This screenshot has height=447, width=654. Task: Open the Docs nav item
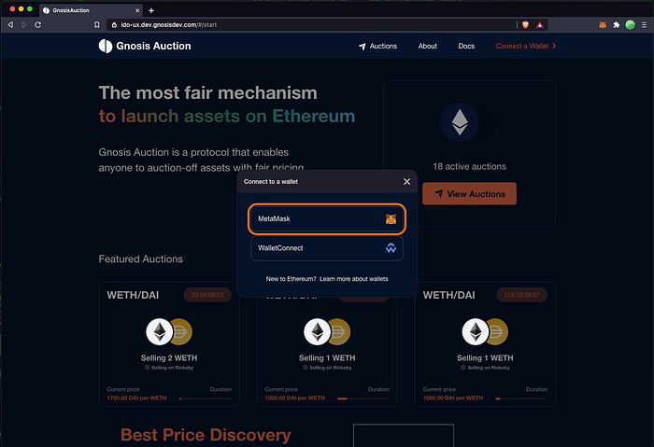pos(466,47)
